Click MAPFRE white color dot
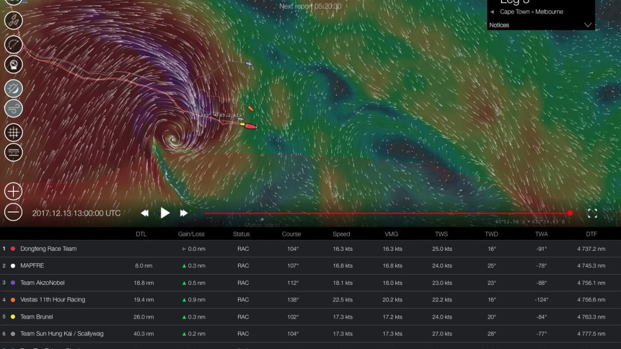Image resolution: width=621 pixels, height=349 pixels. pyautogui.click(x=13, y=266)
